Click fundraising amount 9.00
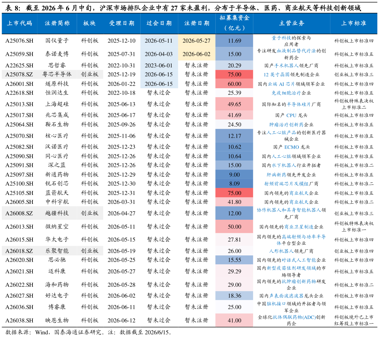Screen dimensions: 379x339 [x=234, y=175]
